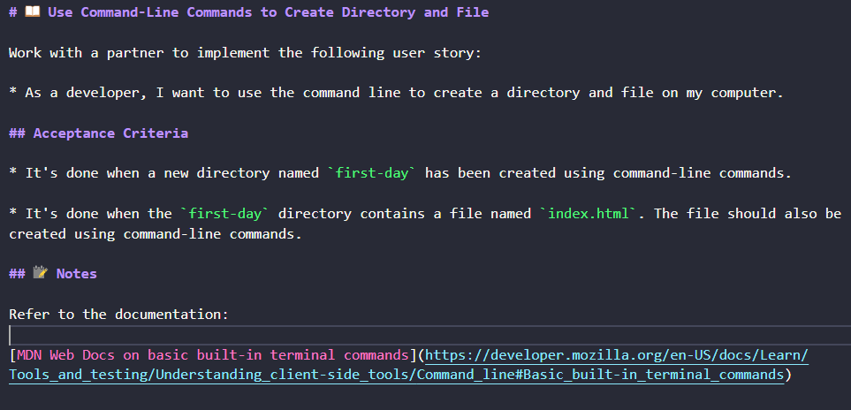Viewport: 851px width, 410px height.
Task: Click 'Refer to the documentation:' line
Action: (119, 315)
